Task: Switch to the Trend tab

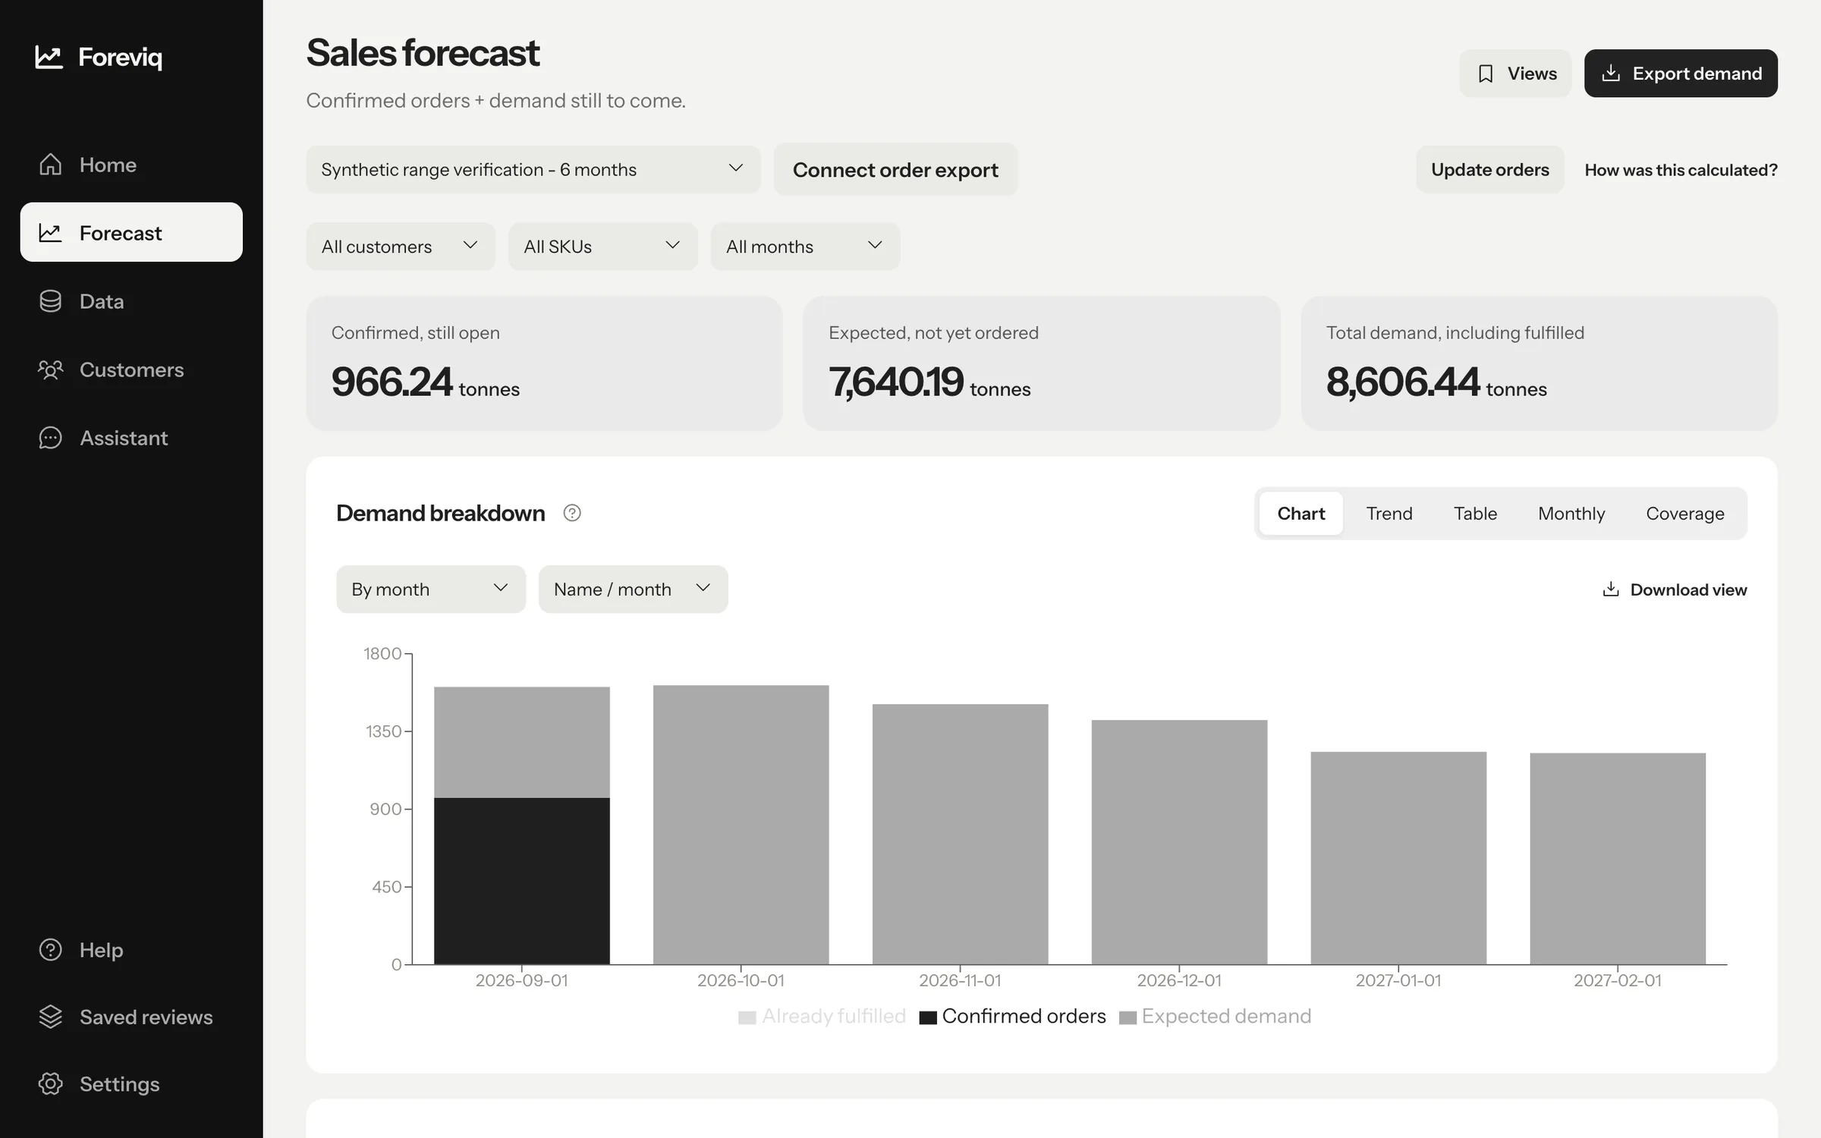Action: (x=1389, y=514)
